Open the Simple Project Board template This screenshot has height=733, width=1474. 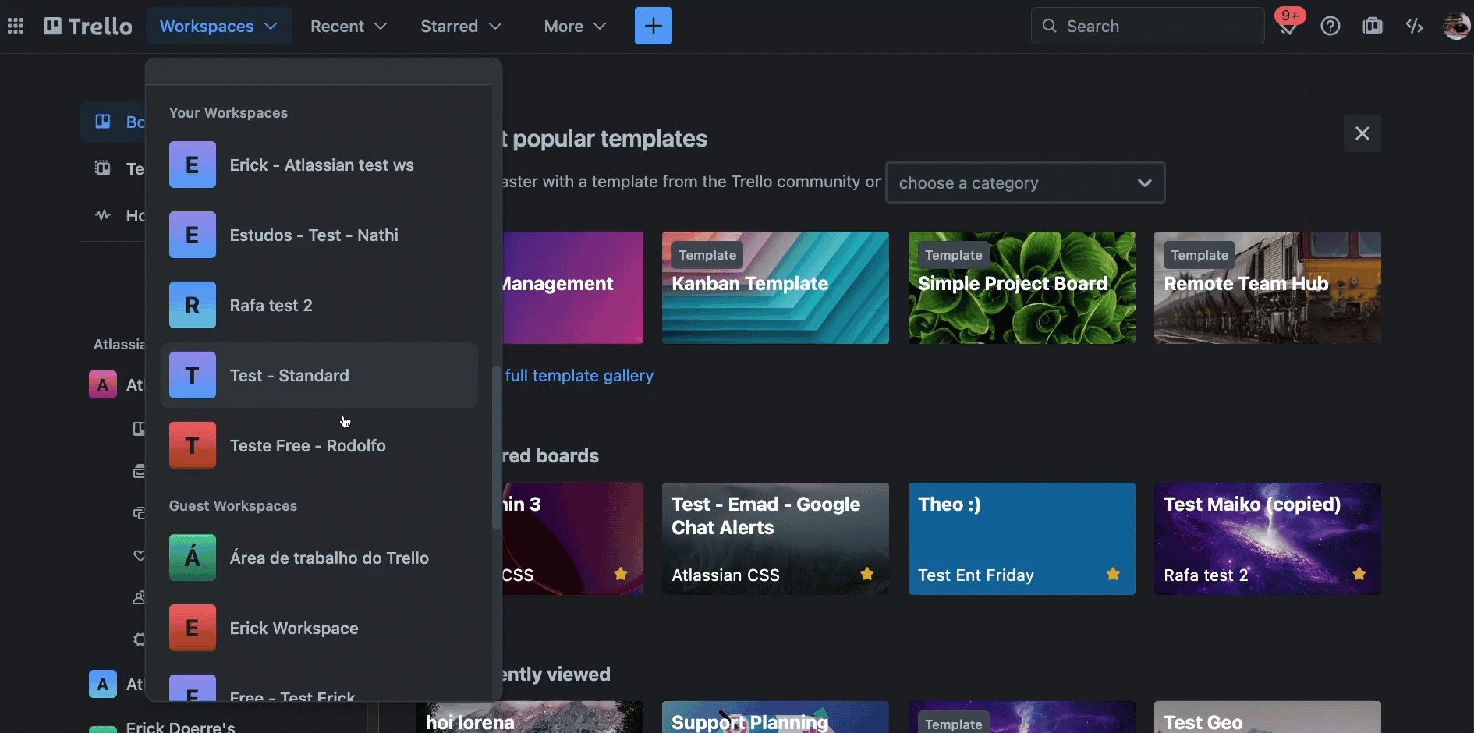click(x=1022, y=288)
